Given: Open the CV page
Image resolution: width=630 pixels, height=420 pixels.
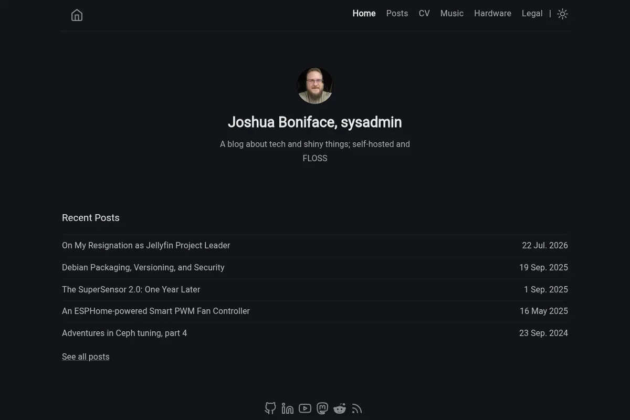Looking at the screenshot, I should [424, 14].
